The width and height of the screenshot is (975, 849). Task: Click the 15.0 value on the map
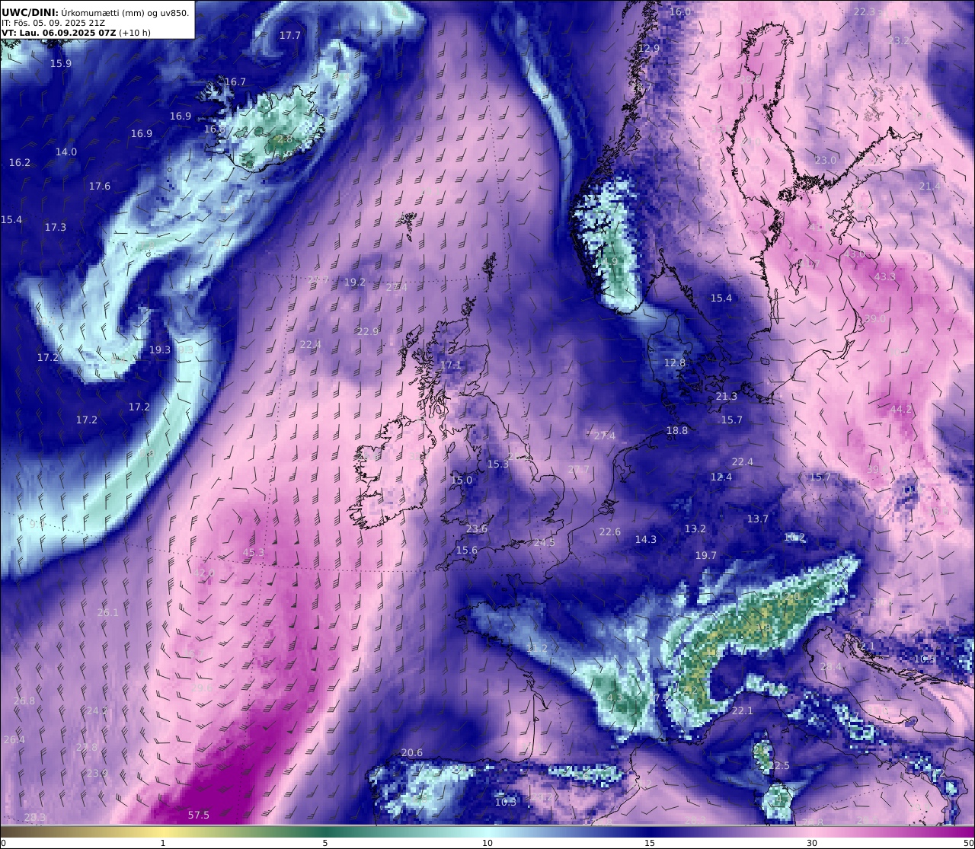tap(462, 480)
